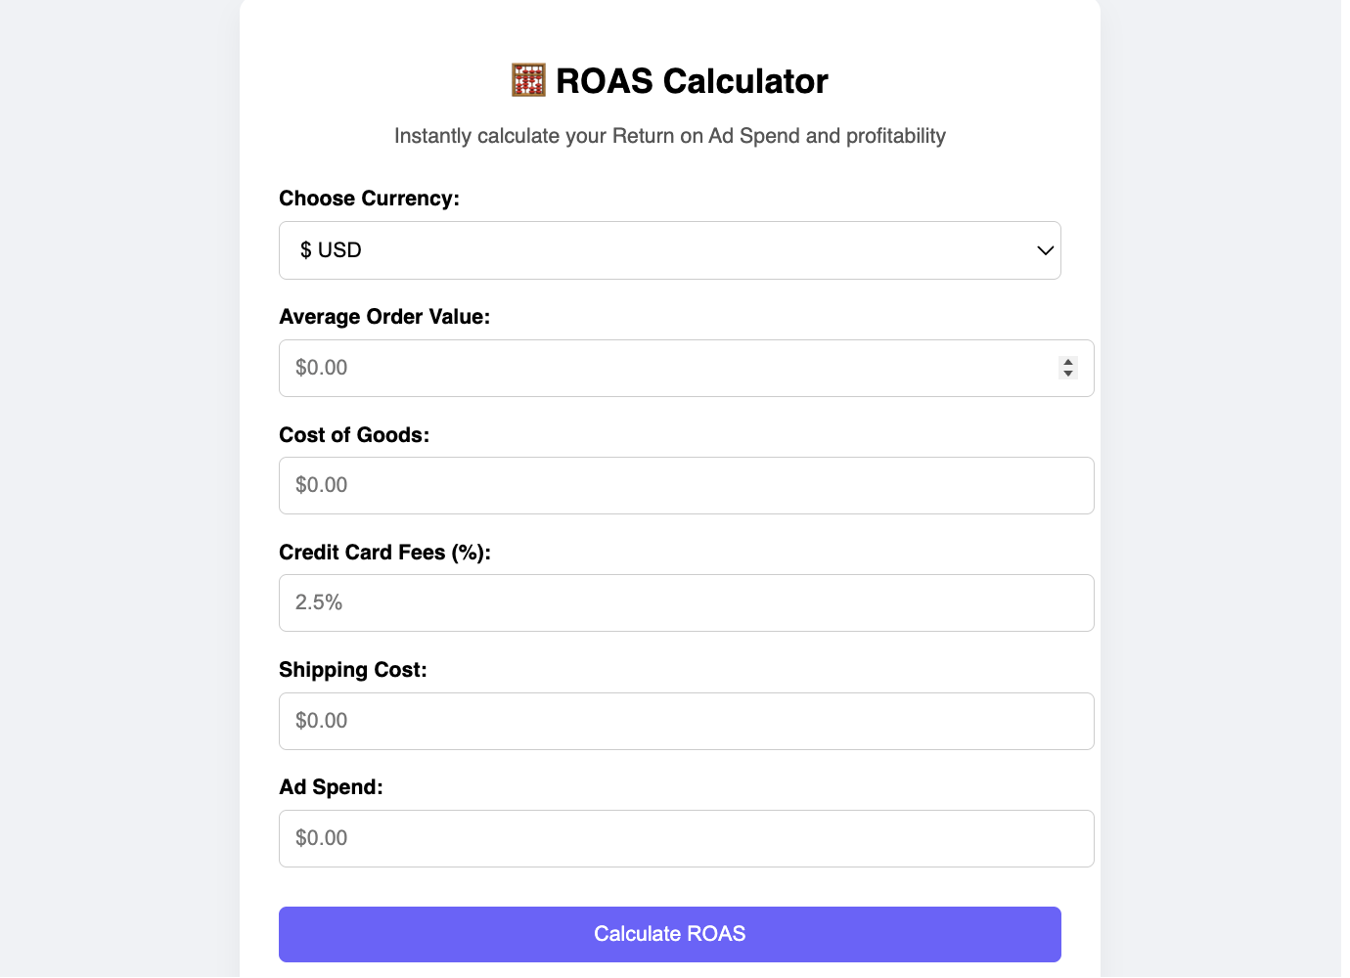Click the Shipping Cost label
The width and height of the screenshot is (1350, 978).
tap(353, 670)
